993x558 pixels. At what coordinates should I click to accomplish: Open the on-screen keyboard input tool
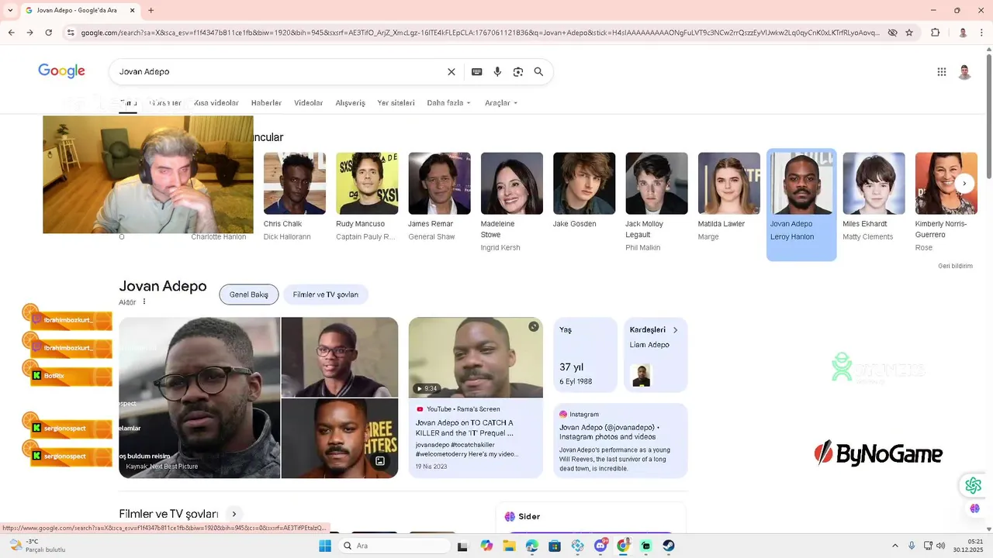coord(477,71)
